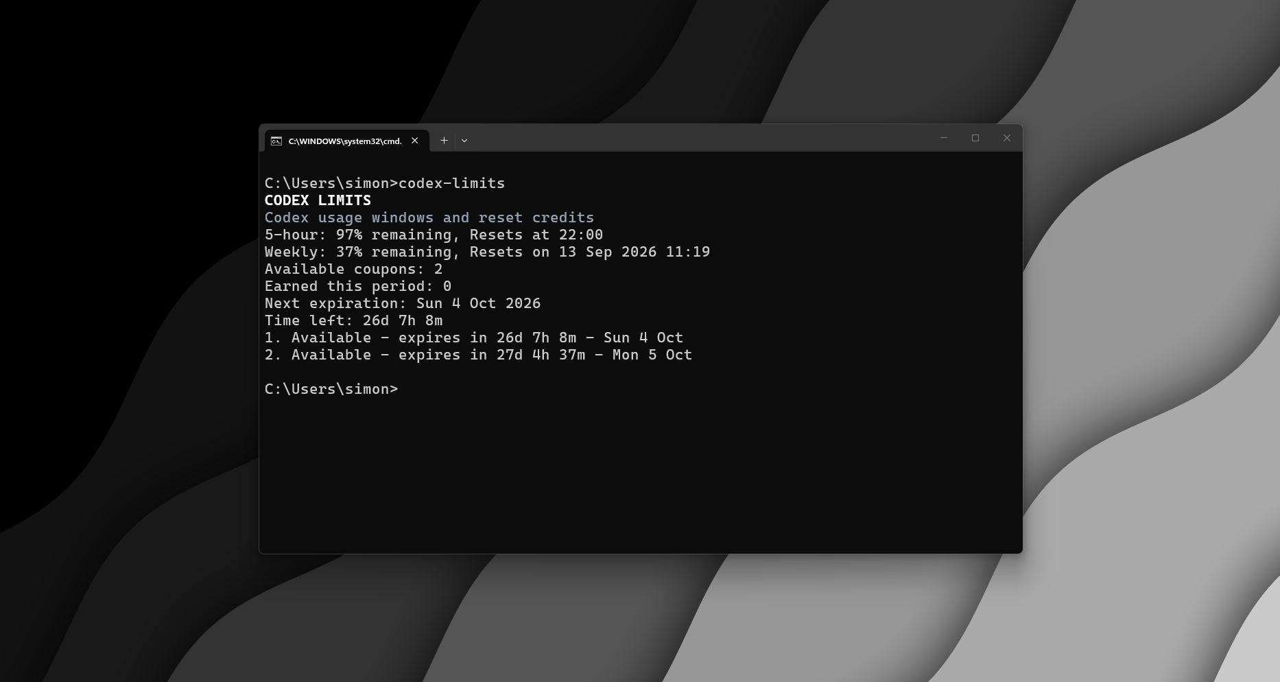Close the cmd.exe tab

(x=414, y=141)
